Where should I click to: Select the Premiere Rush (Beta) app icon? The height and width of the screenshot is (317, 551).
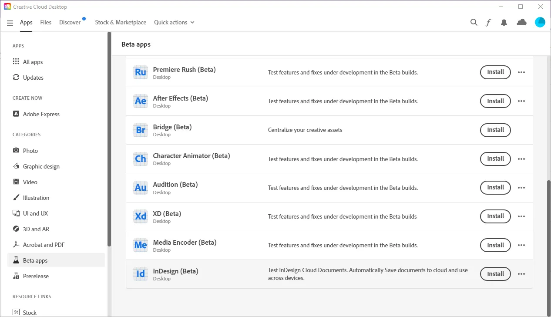(x=140, y=72)
